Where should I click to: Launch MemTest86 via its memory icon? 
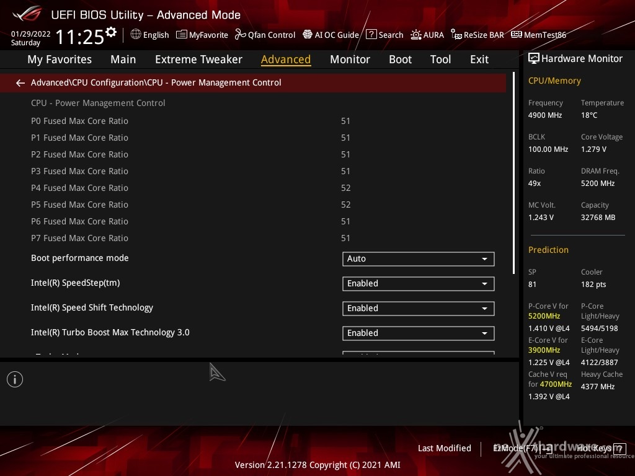517,35
